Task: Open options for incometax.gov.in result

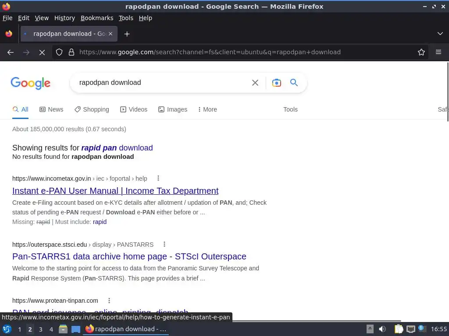Action: (158, 178)
